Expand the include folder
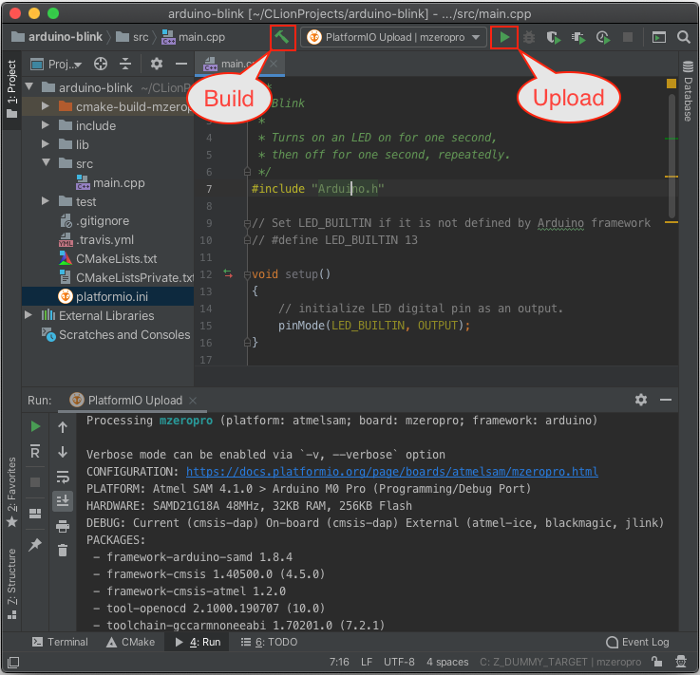Viewport: 700px width, 675px height. coord(45,125)
